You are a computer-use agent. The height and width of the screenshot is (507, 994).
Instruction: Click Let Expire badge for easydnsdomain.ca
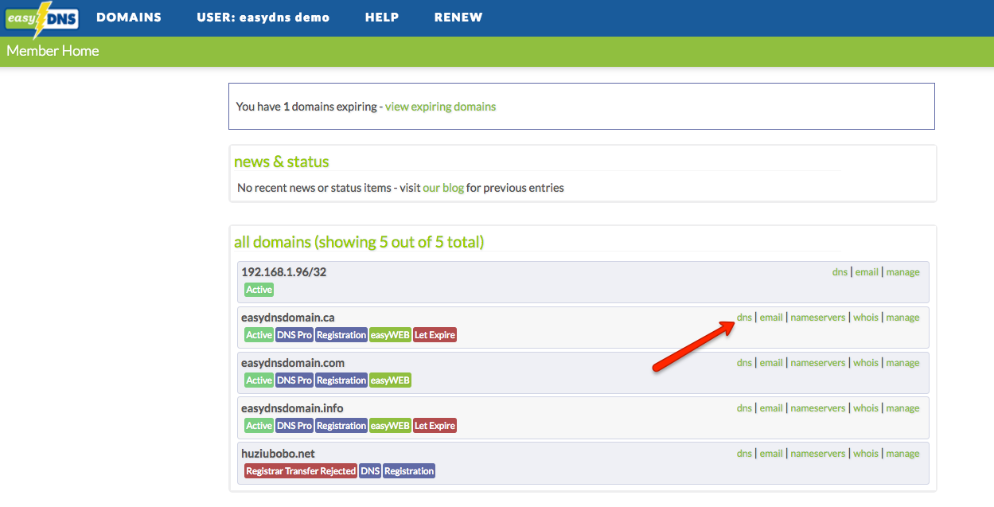[x=435, y=335]
